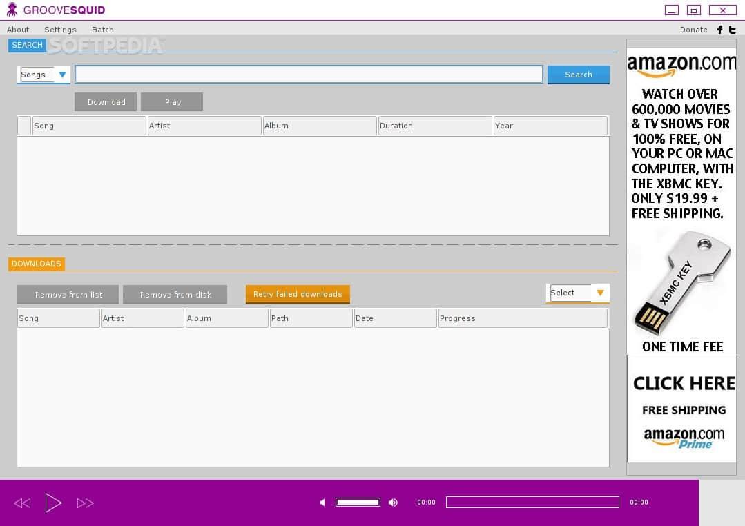Adjust the volume slider bar
The height and width of the screenshot is (526, 745).
click(x=358, y=503)
